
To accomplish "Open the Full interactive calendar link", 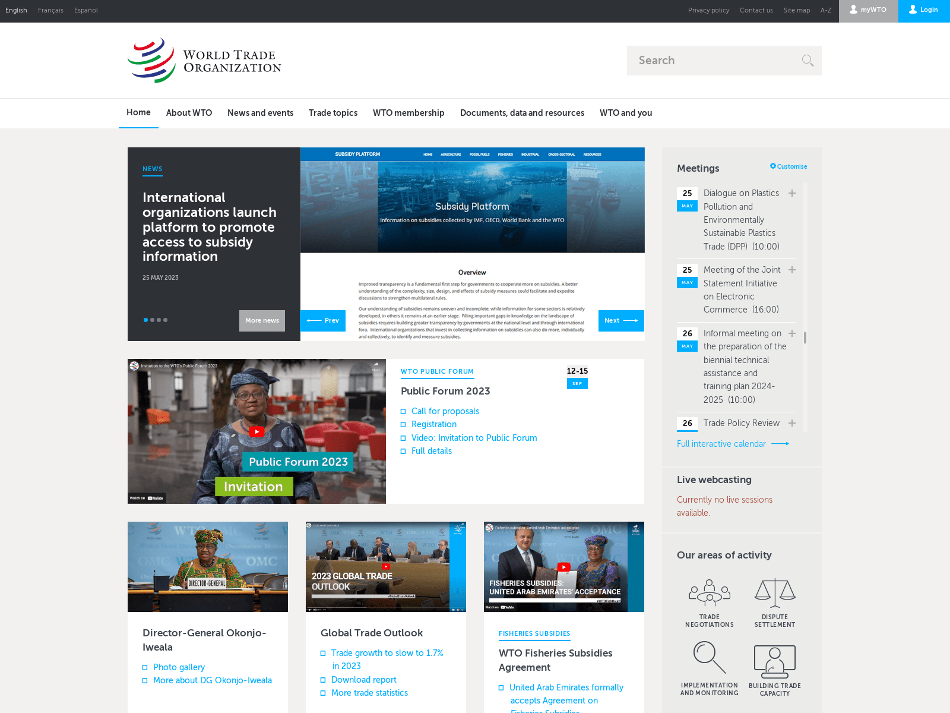I will [733, 444].
